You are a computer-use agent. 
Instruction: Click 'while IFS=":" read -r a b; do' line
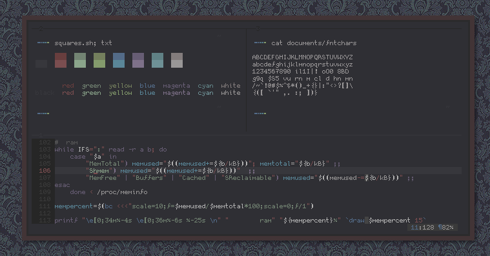pos(110,150)
